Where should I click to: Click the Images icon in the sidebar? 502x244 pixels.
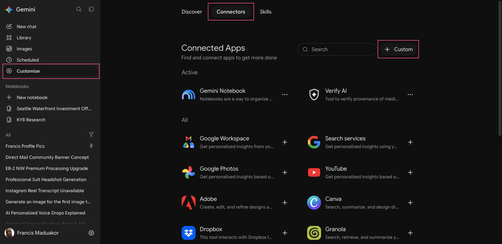coord(9,49)
